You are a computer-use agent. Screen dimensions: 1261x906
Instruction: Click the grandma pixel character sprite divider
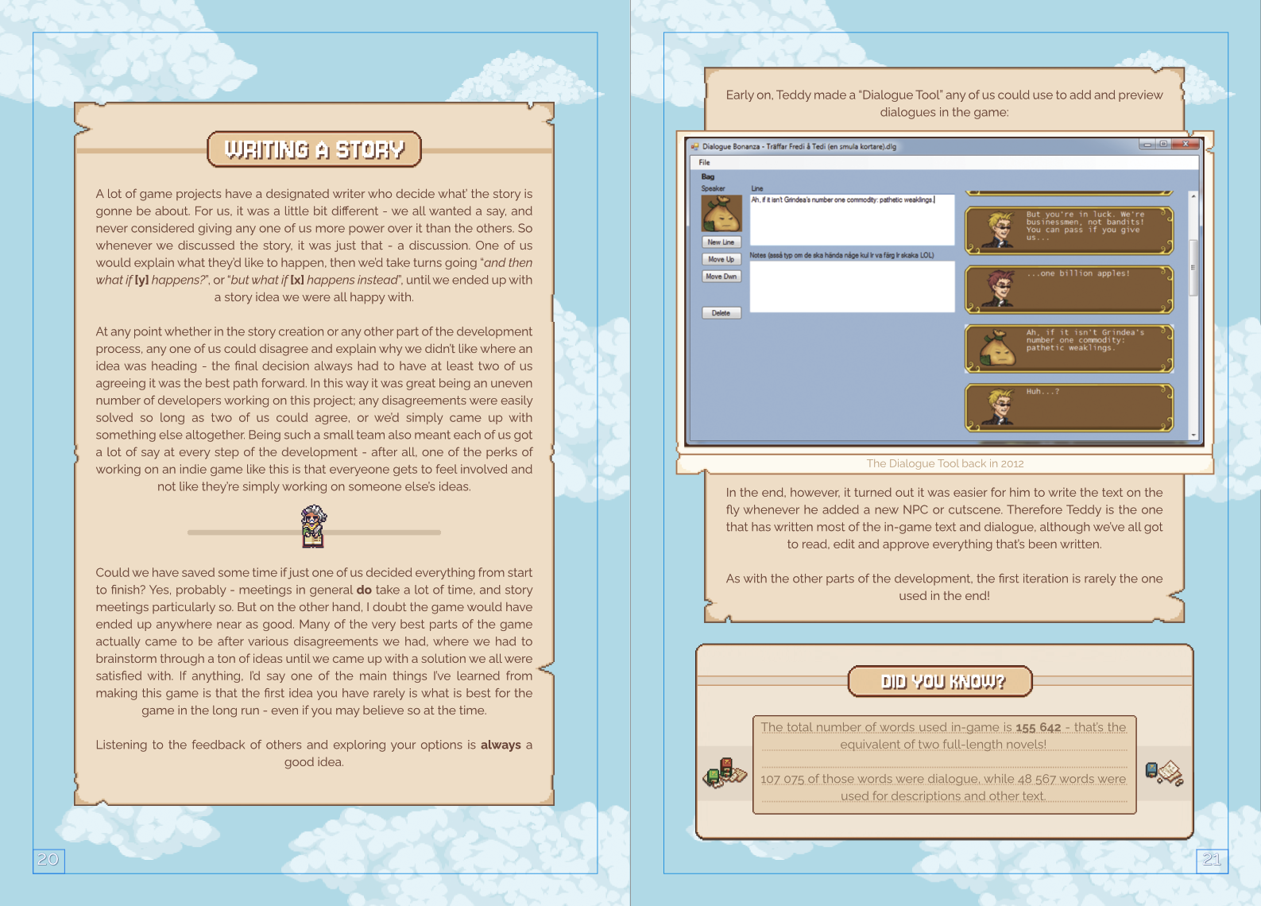(x=314, y=526)
